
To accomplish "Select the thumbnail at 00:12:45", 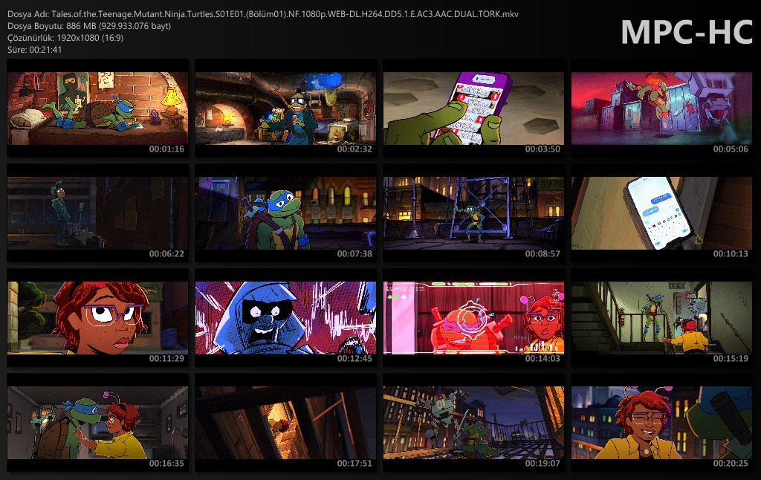I will point(285,318).
